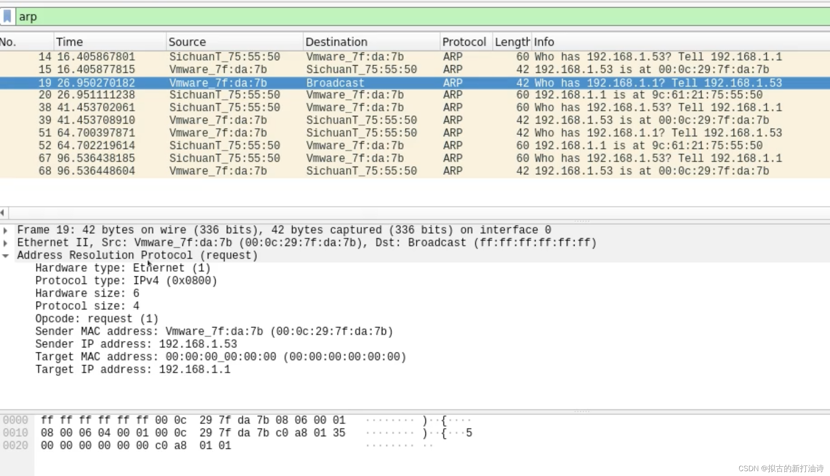Image resolution: width=830 pixels, height=476 pixels.
Task: Select the Sender MAC address field
Action: tap(214, 332)
